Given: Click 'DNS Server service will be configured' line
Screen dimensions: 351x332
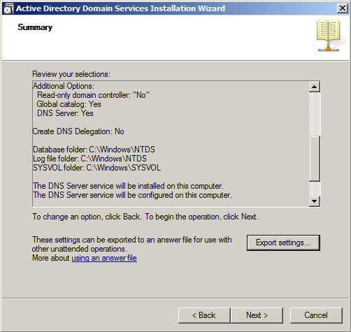Looking at the screenshot, I should [132, 195].
